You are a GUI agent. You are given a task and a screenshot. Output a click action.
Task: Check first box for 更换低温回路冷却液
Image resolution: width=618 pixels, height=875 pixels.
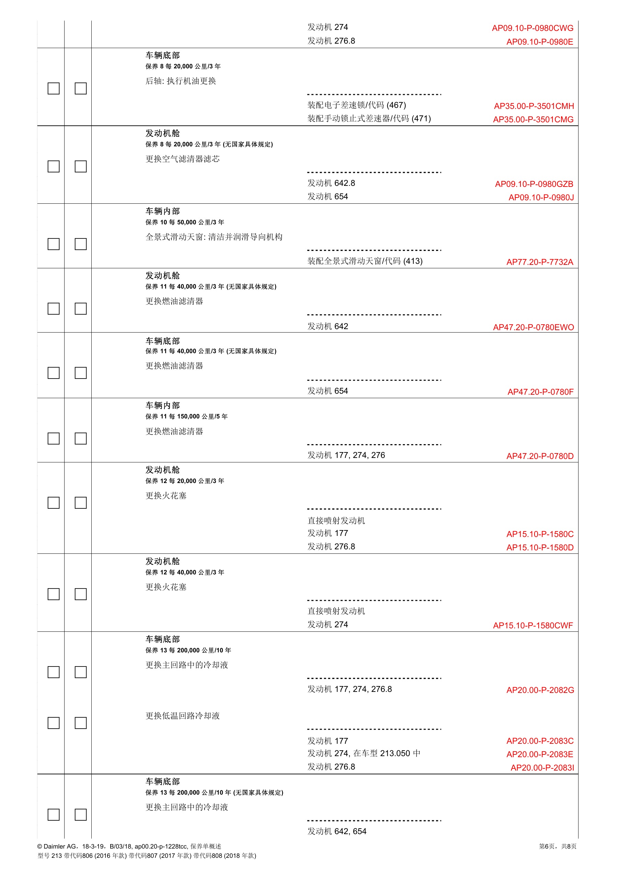[x=53, y=723]
